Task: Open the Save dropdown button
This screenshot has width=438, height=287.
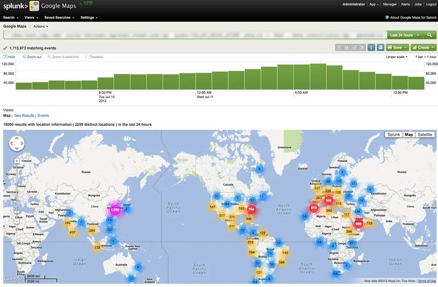Action: [x=398, y=48]
